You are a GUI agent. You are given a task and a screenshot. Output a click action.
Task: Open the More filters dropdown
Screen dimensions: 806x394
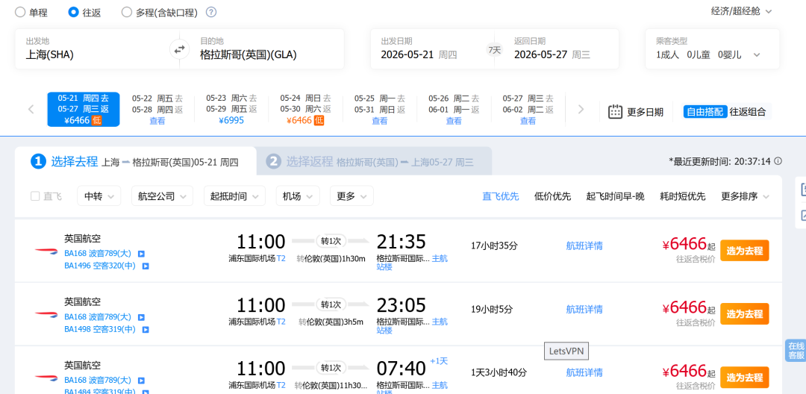(x=352, y=196)
